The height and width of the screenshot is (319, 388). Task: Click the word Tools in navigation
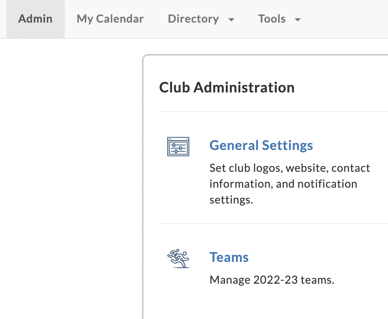coord(272,19)
